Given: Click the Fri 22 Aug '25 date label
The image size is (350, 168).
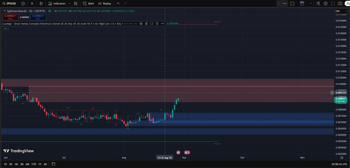Looking at the screenshot, I should tap(165, 157).
